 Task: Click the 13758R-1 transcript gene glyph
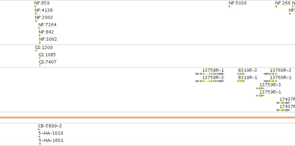pos(210,74)
